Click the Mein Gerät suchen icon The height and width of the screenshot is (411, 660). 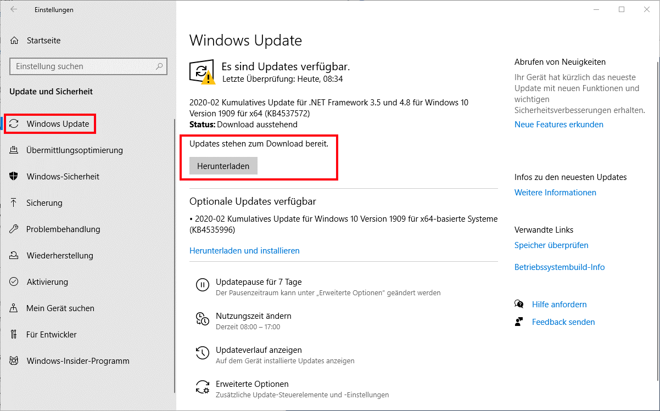click(x=15, y=308)
